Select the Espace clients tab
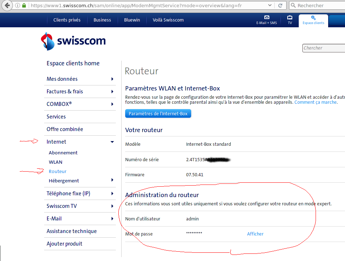The height and width of the screenshot is (261, 345). pos(313,20)
